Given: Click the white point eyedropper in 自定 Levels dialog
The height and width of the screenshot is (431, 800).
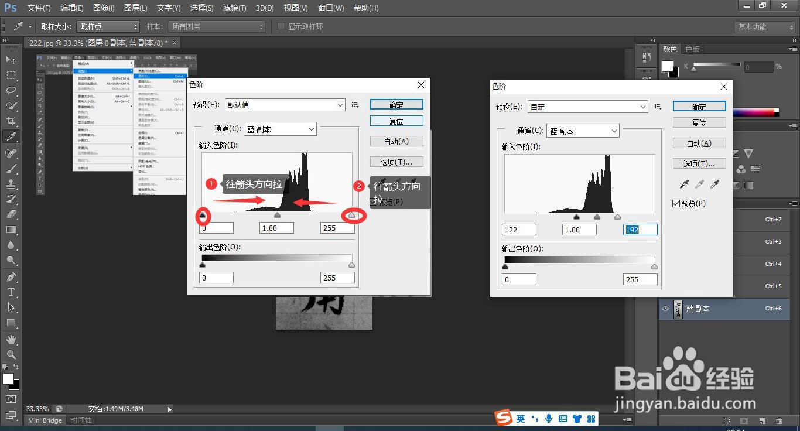Looking at the screenshot, I should (x=714, y=184).
